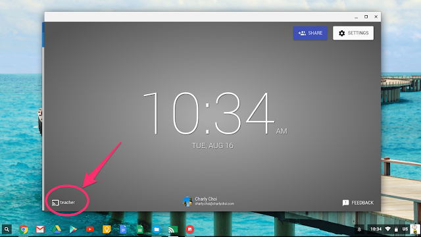This screenshot has width=421, height=237.
Task: Click the blue SHARE button
Action: [310, 33]
